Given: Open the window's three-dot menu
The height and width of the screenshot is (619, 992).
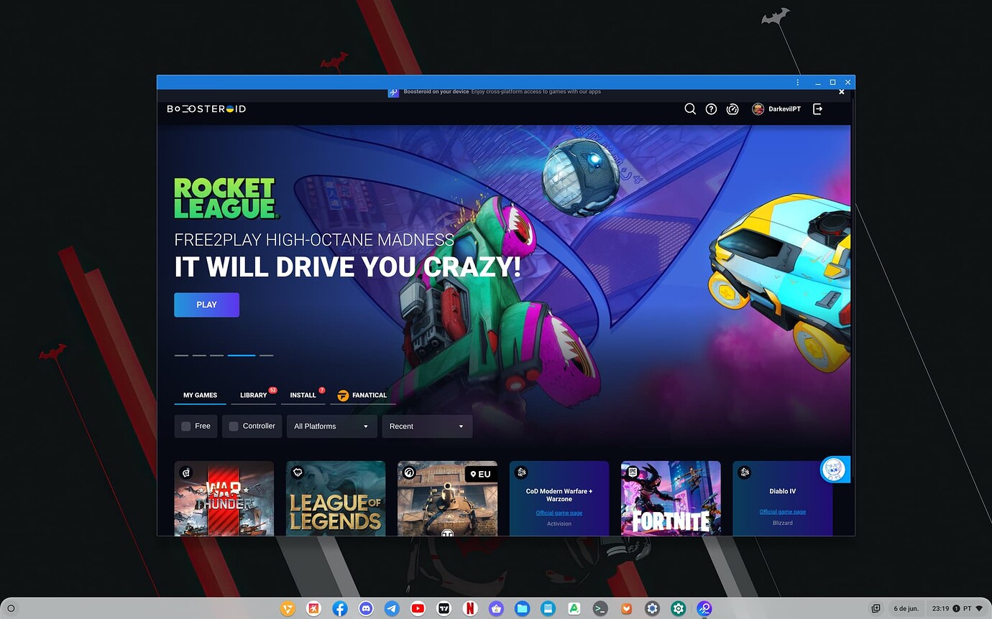Looking at the screenshot, I should click(x=798, y=83).
